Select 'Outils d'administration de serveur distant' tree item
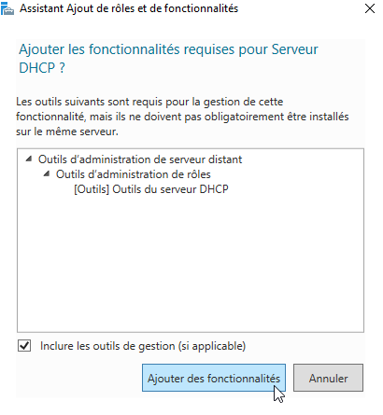 pyautogui.click(x=140, y=159)
